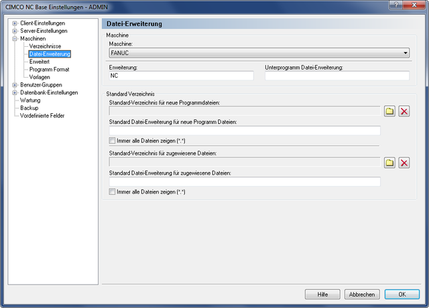This screenshot has width=429, height=308.
Task: Toggle second 'Immer alle Dateien zeigen' checkbox
Action: pos(112,191)
